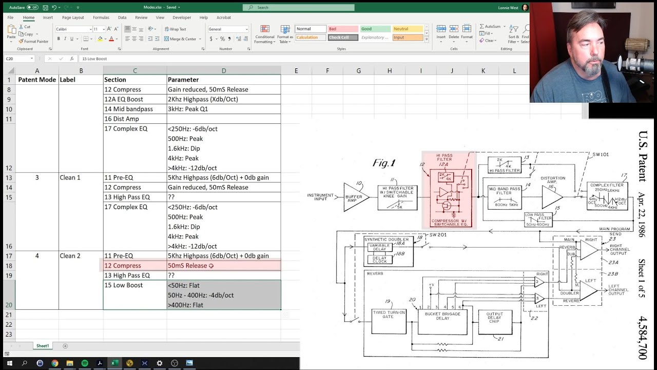Image resolution: width=657 pixels, height=370 pixels.
Task: Open Spotify from the taskbar
Action: (x=85, y=363)
